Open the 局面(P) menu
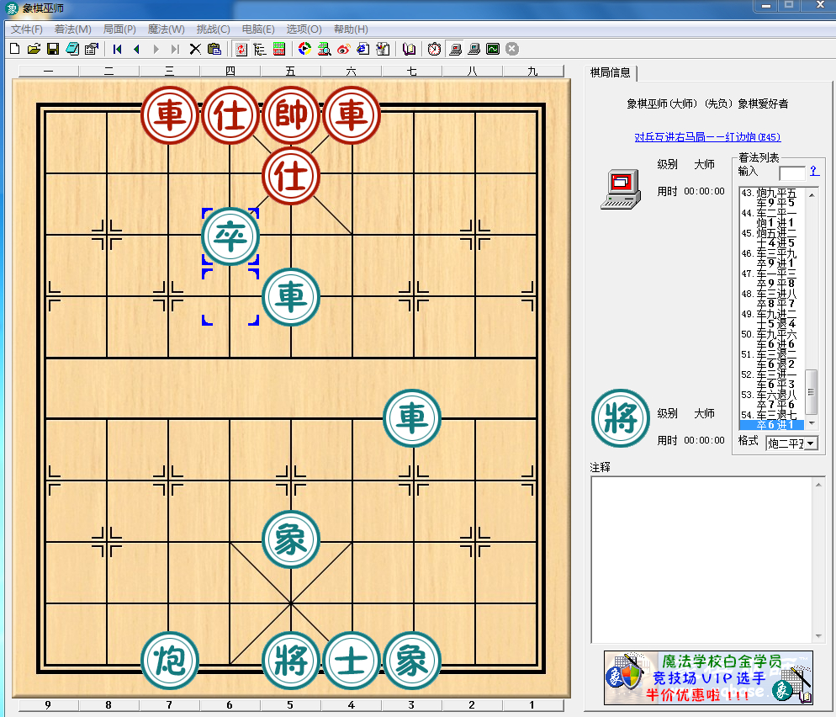The image size is (836, 717). tap(119, 29)
